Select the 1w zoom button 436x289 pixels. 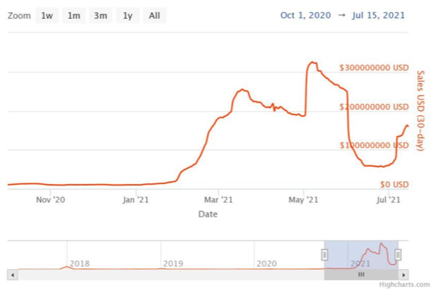click(x=47, y=16)
